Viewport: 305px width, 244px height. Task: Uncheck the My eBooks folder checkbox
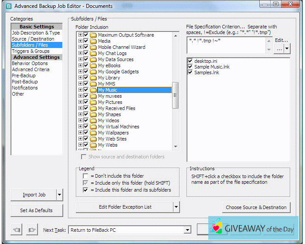(86, 65)
